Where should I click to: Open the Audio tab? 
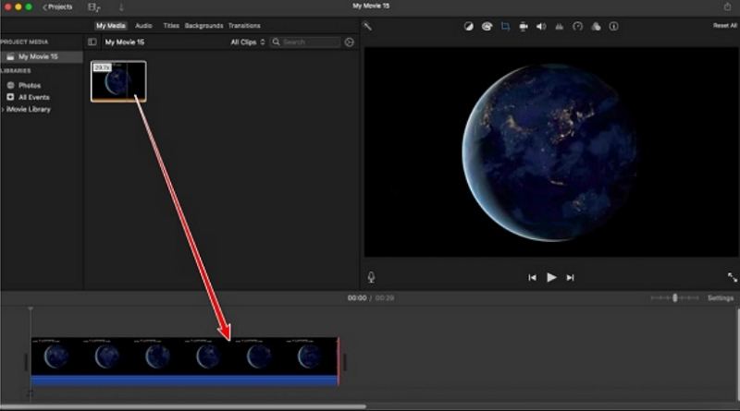143,26
